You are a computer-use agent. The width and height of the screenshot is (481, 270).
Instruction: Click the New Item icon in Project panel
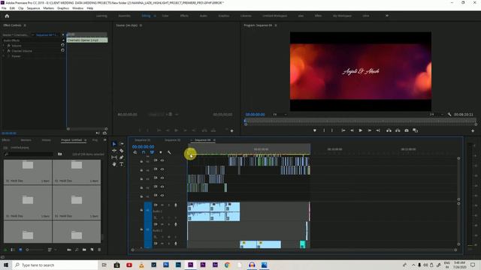coord(92,250)
